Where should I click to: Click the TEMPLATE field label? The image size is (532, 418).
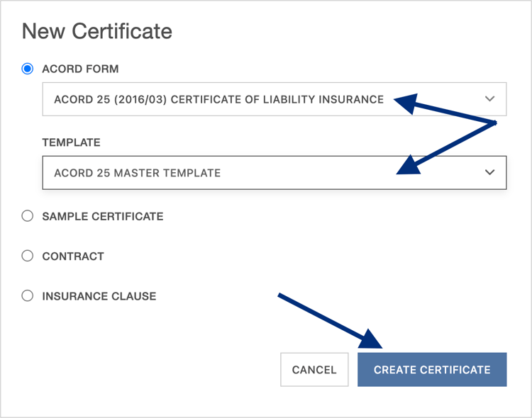(x=71, y=142)
